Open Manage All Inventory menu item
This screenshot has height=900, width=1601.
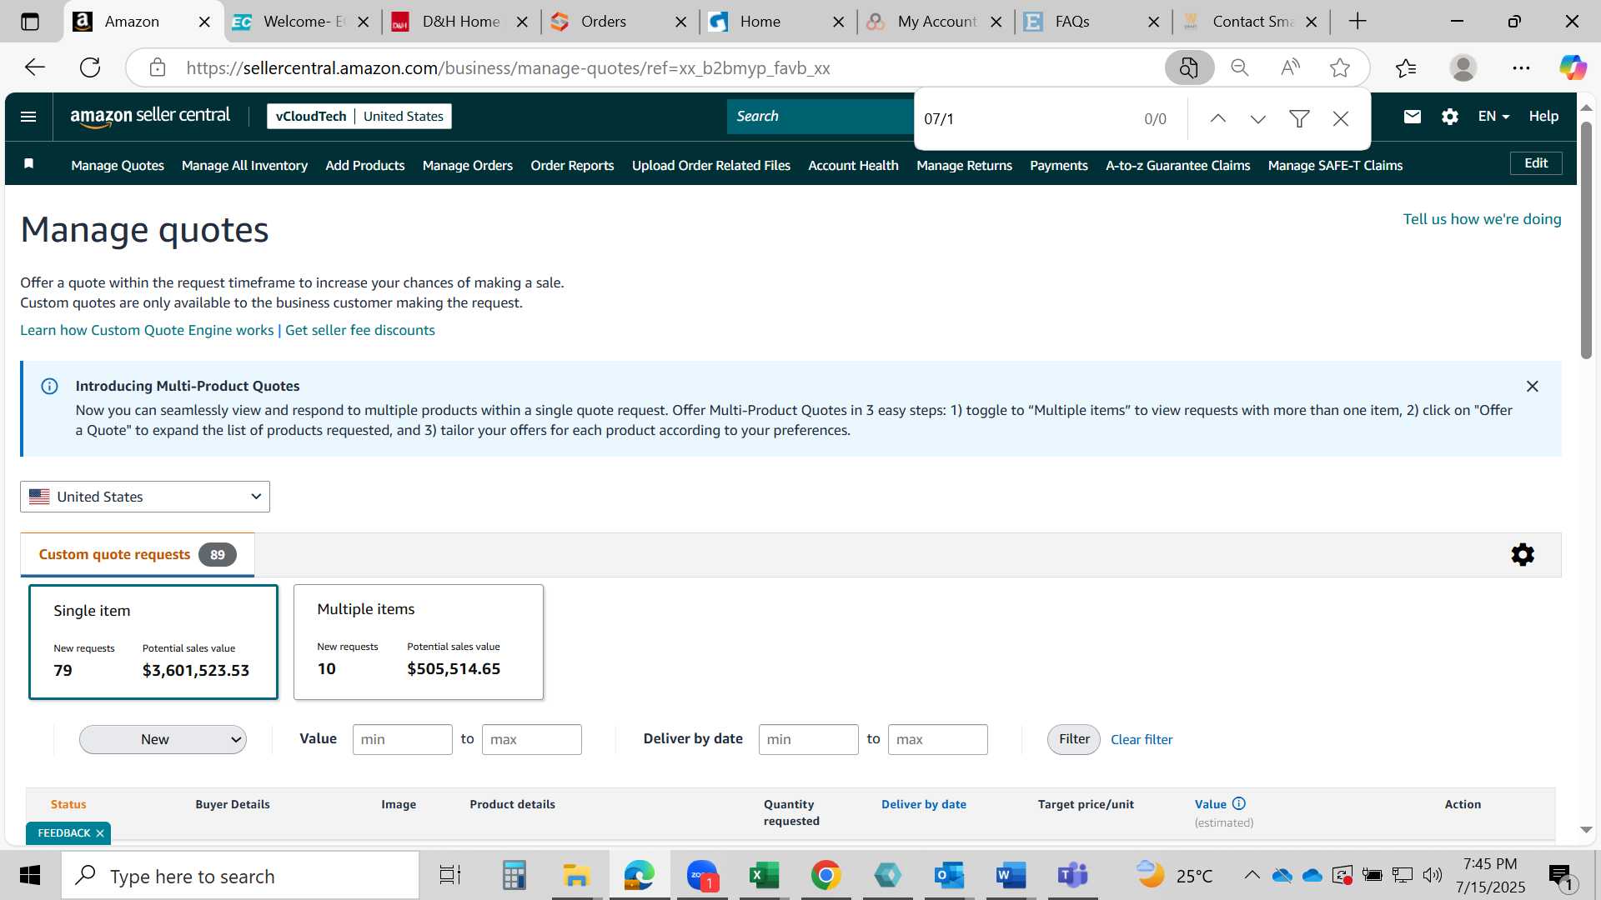point(244,165)
